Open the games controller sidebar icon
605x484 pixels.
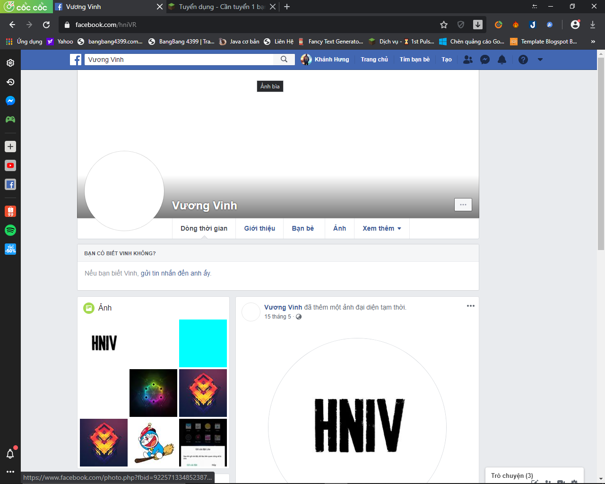10,120
